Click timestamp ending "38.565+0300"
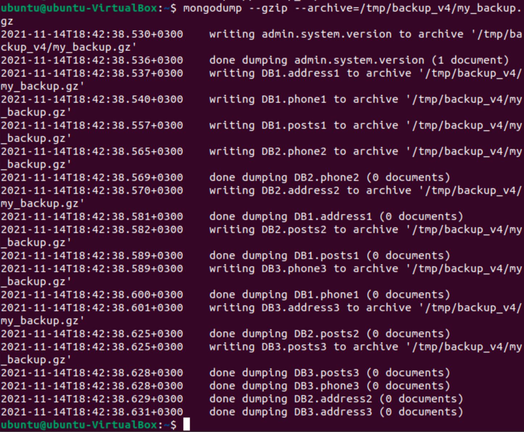 (x=92, y=151)
